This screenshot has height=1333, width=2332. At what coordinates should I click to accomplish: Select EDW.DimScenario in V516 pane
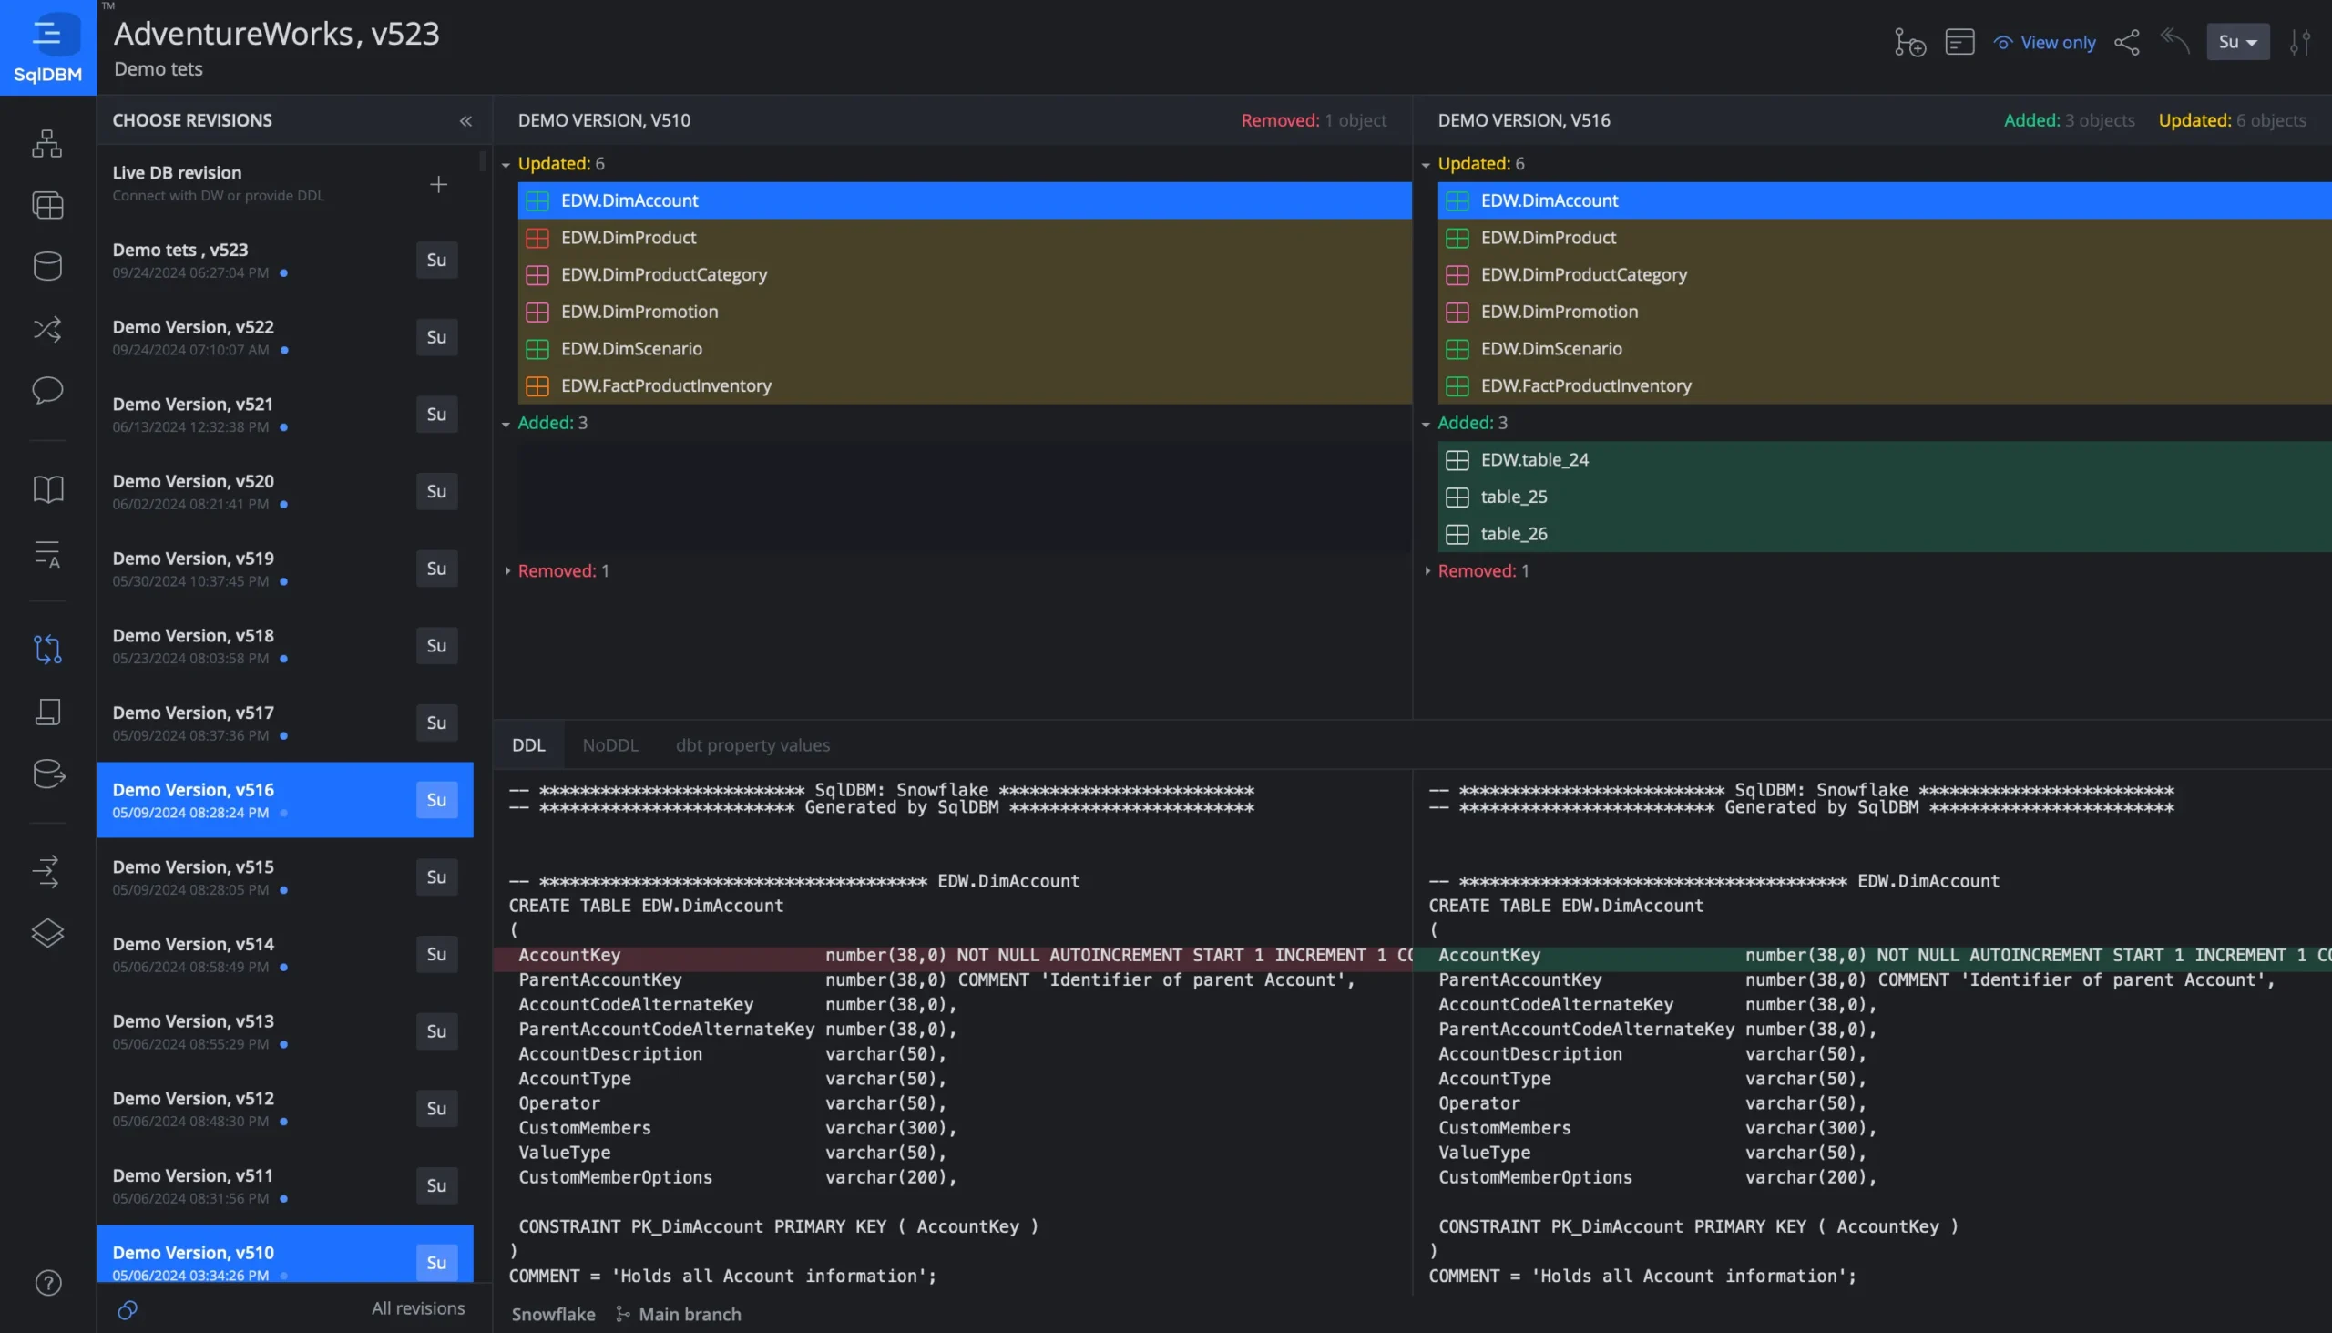coord(1885,349)
